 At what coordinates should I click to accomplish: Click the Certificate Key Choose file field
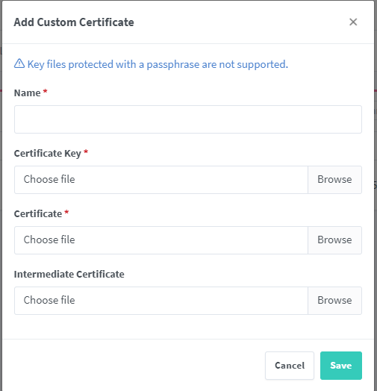pos(161,180)
